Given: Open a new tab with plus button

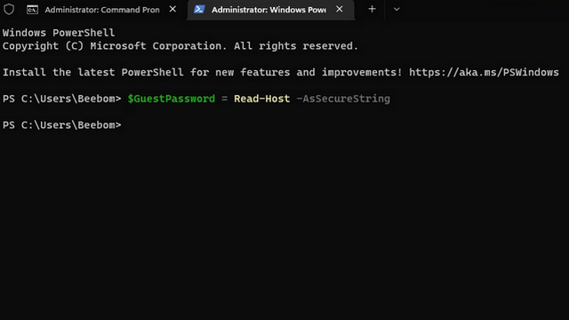Looking at the screenshot, I should tap(372, 10).
